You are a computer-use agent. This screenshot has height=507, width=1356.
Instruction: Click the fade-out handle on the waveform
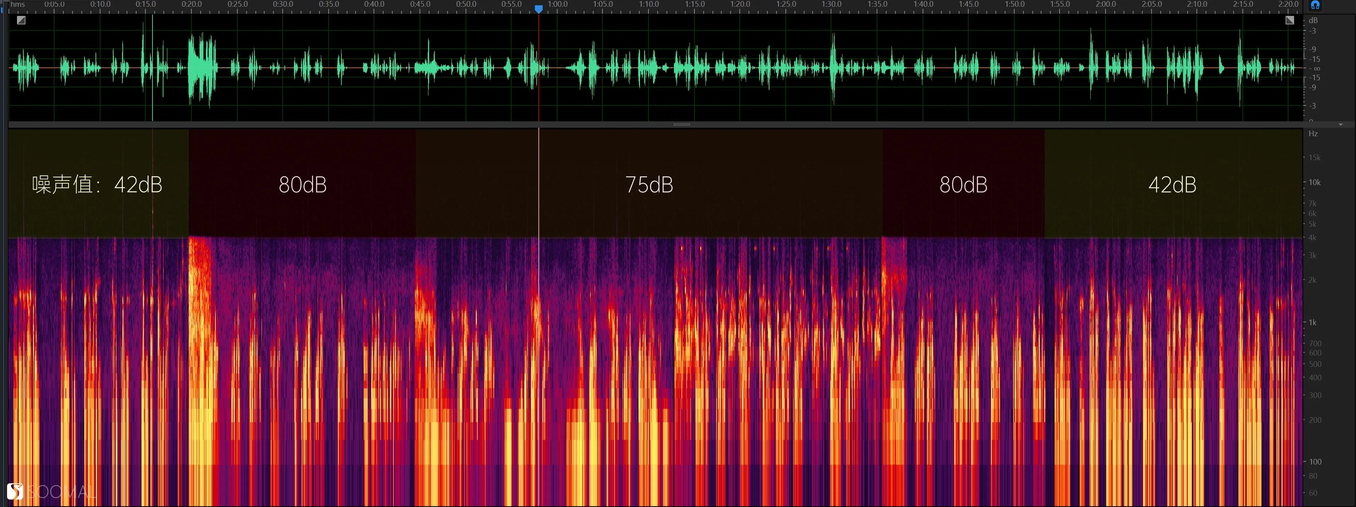click(x=1290, y=21)
